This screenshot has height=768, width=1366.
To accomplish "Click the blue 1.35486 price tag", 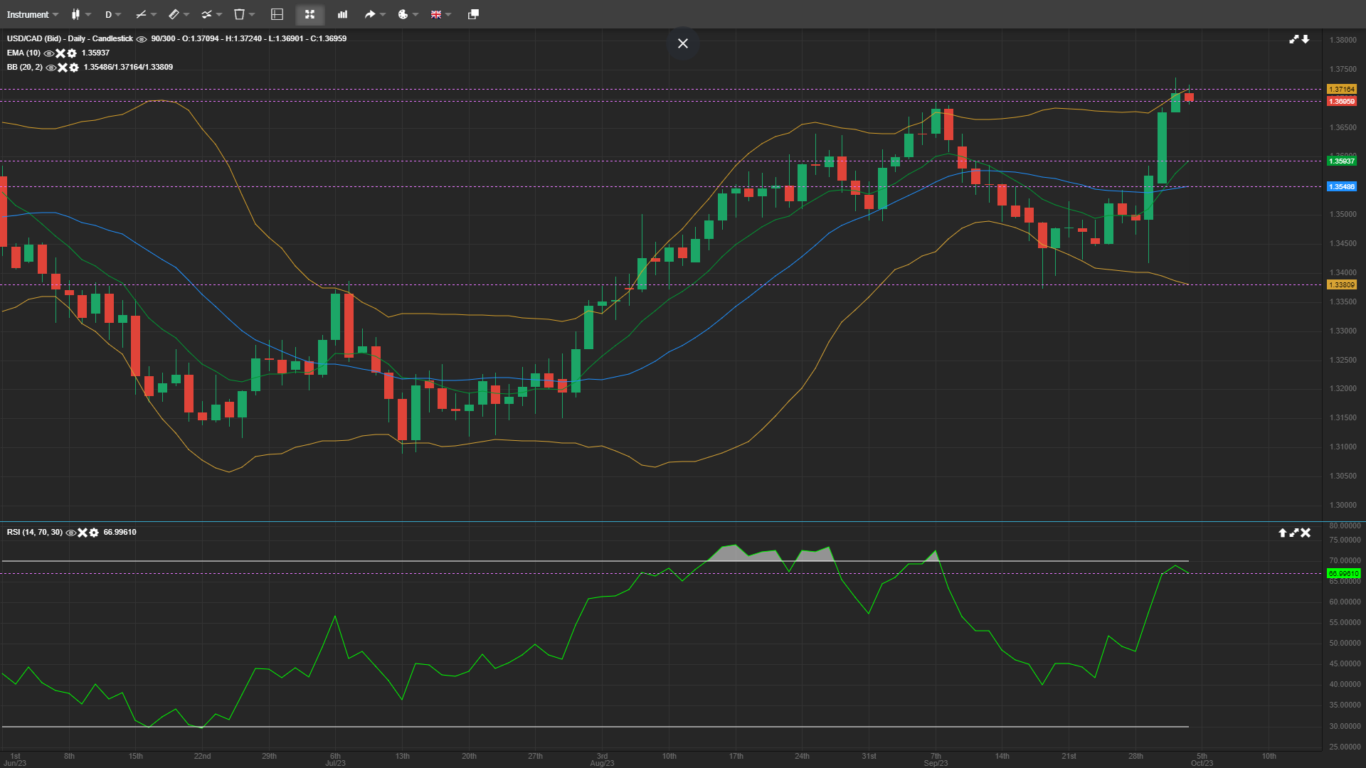I will click(1342, 187).
